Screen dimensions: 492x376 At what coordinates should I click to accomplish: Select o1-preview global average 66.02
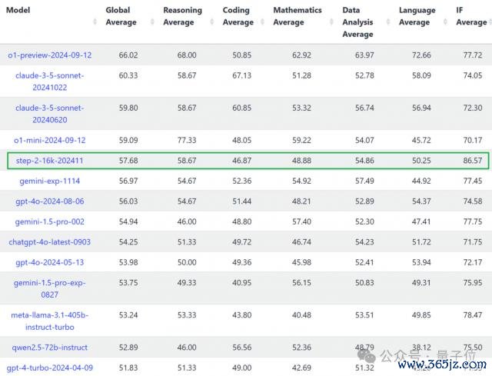128,55
